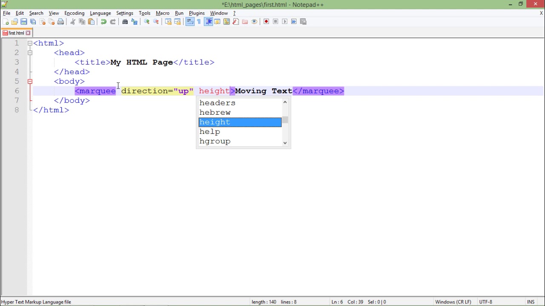This screenshot has width=545, height=306.
Task: Click the Zoom In icon
Action: pyautogui.click(x=146, y=22)
